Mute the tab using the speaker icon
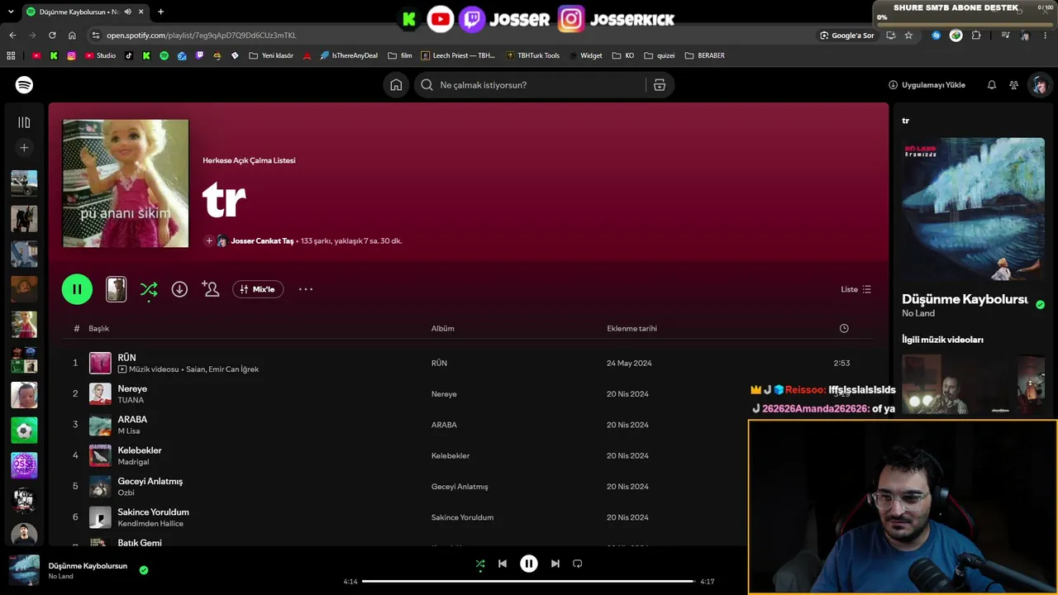Viewport: 1058px width, 595px height. click(127, 12)
